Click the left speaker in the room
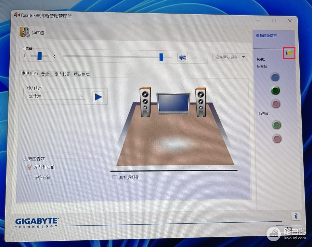 click(x=145, y=102)
